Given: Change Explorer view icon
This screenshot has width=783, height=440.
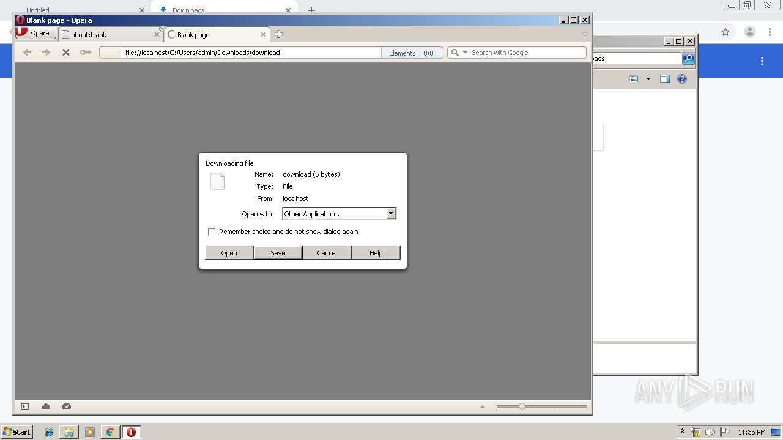Looking at the screenshot, I should [x=634, y=79].
